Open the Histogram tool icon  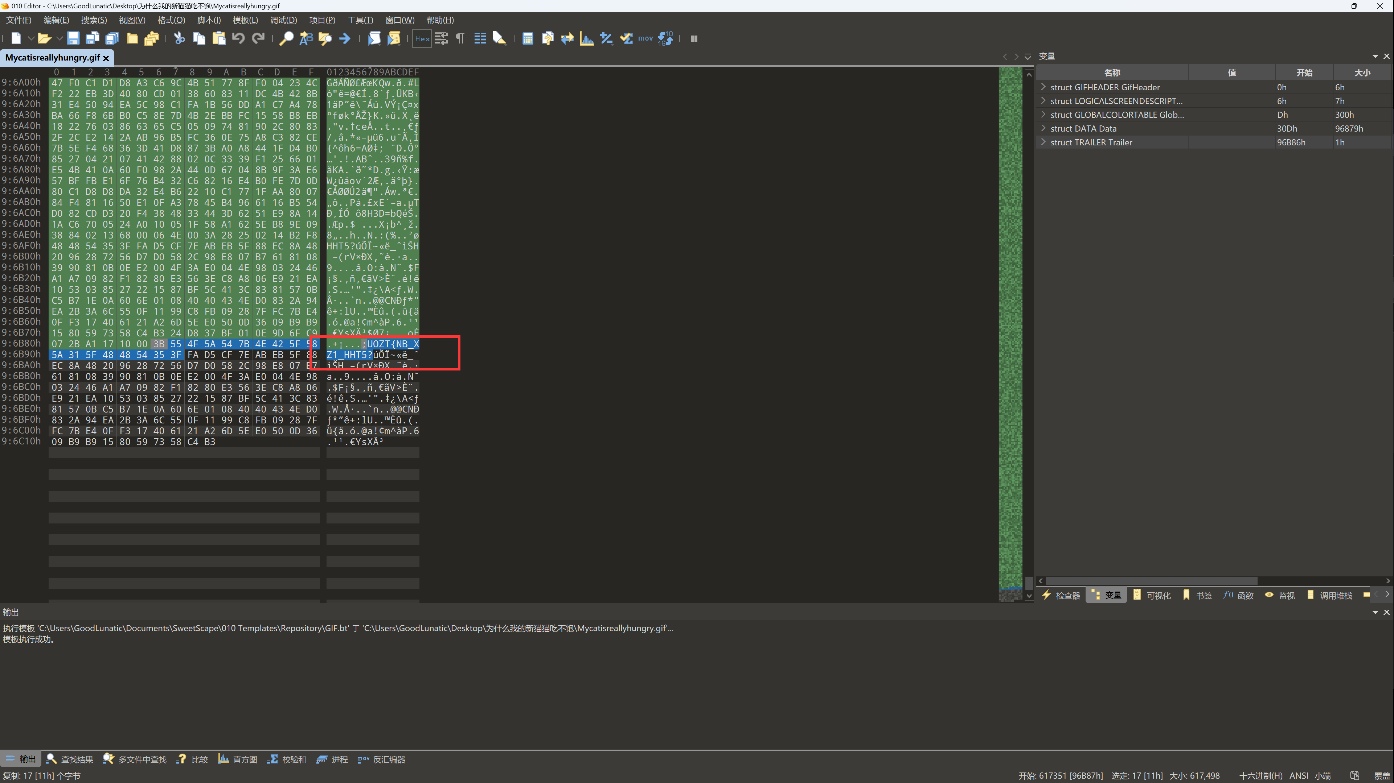tap(587, 38)
